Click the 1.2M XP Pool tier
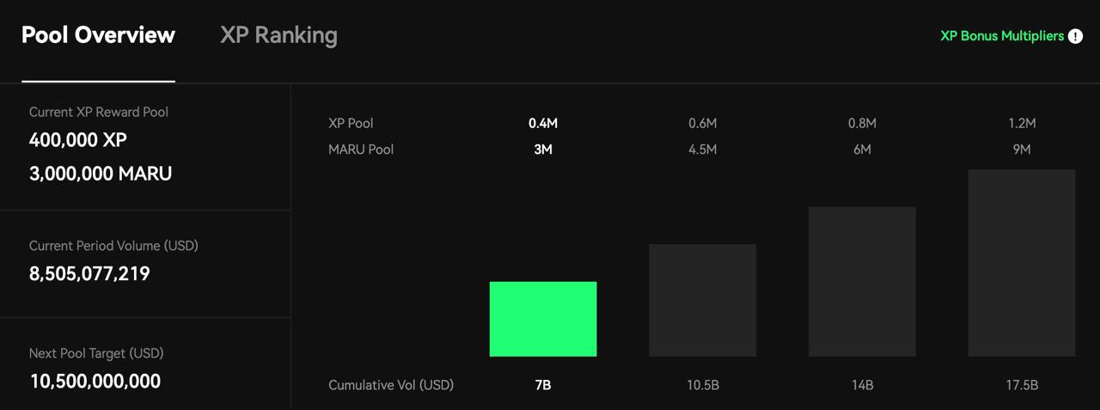This screenshot has width=1100, height=410. tap(1022, 124)
